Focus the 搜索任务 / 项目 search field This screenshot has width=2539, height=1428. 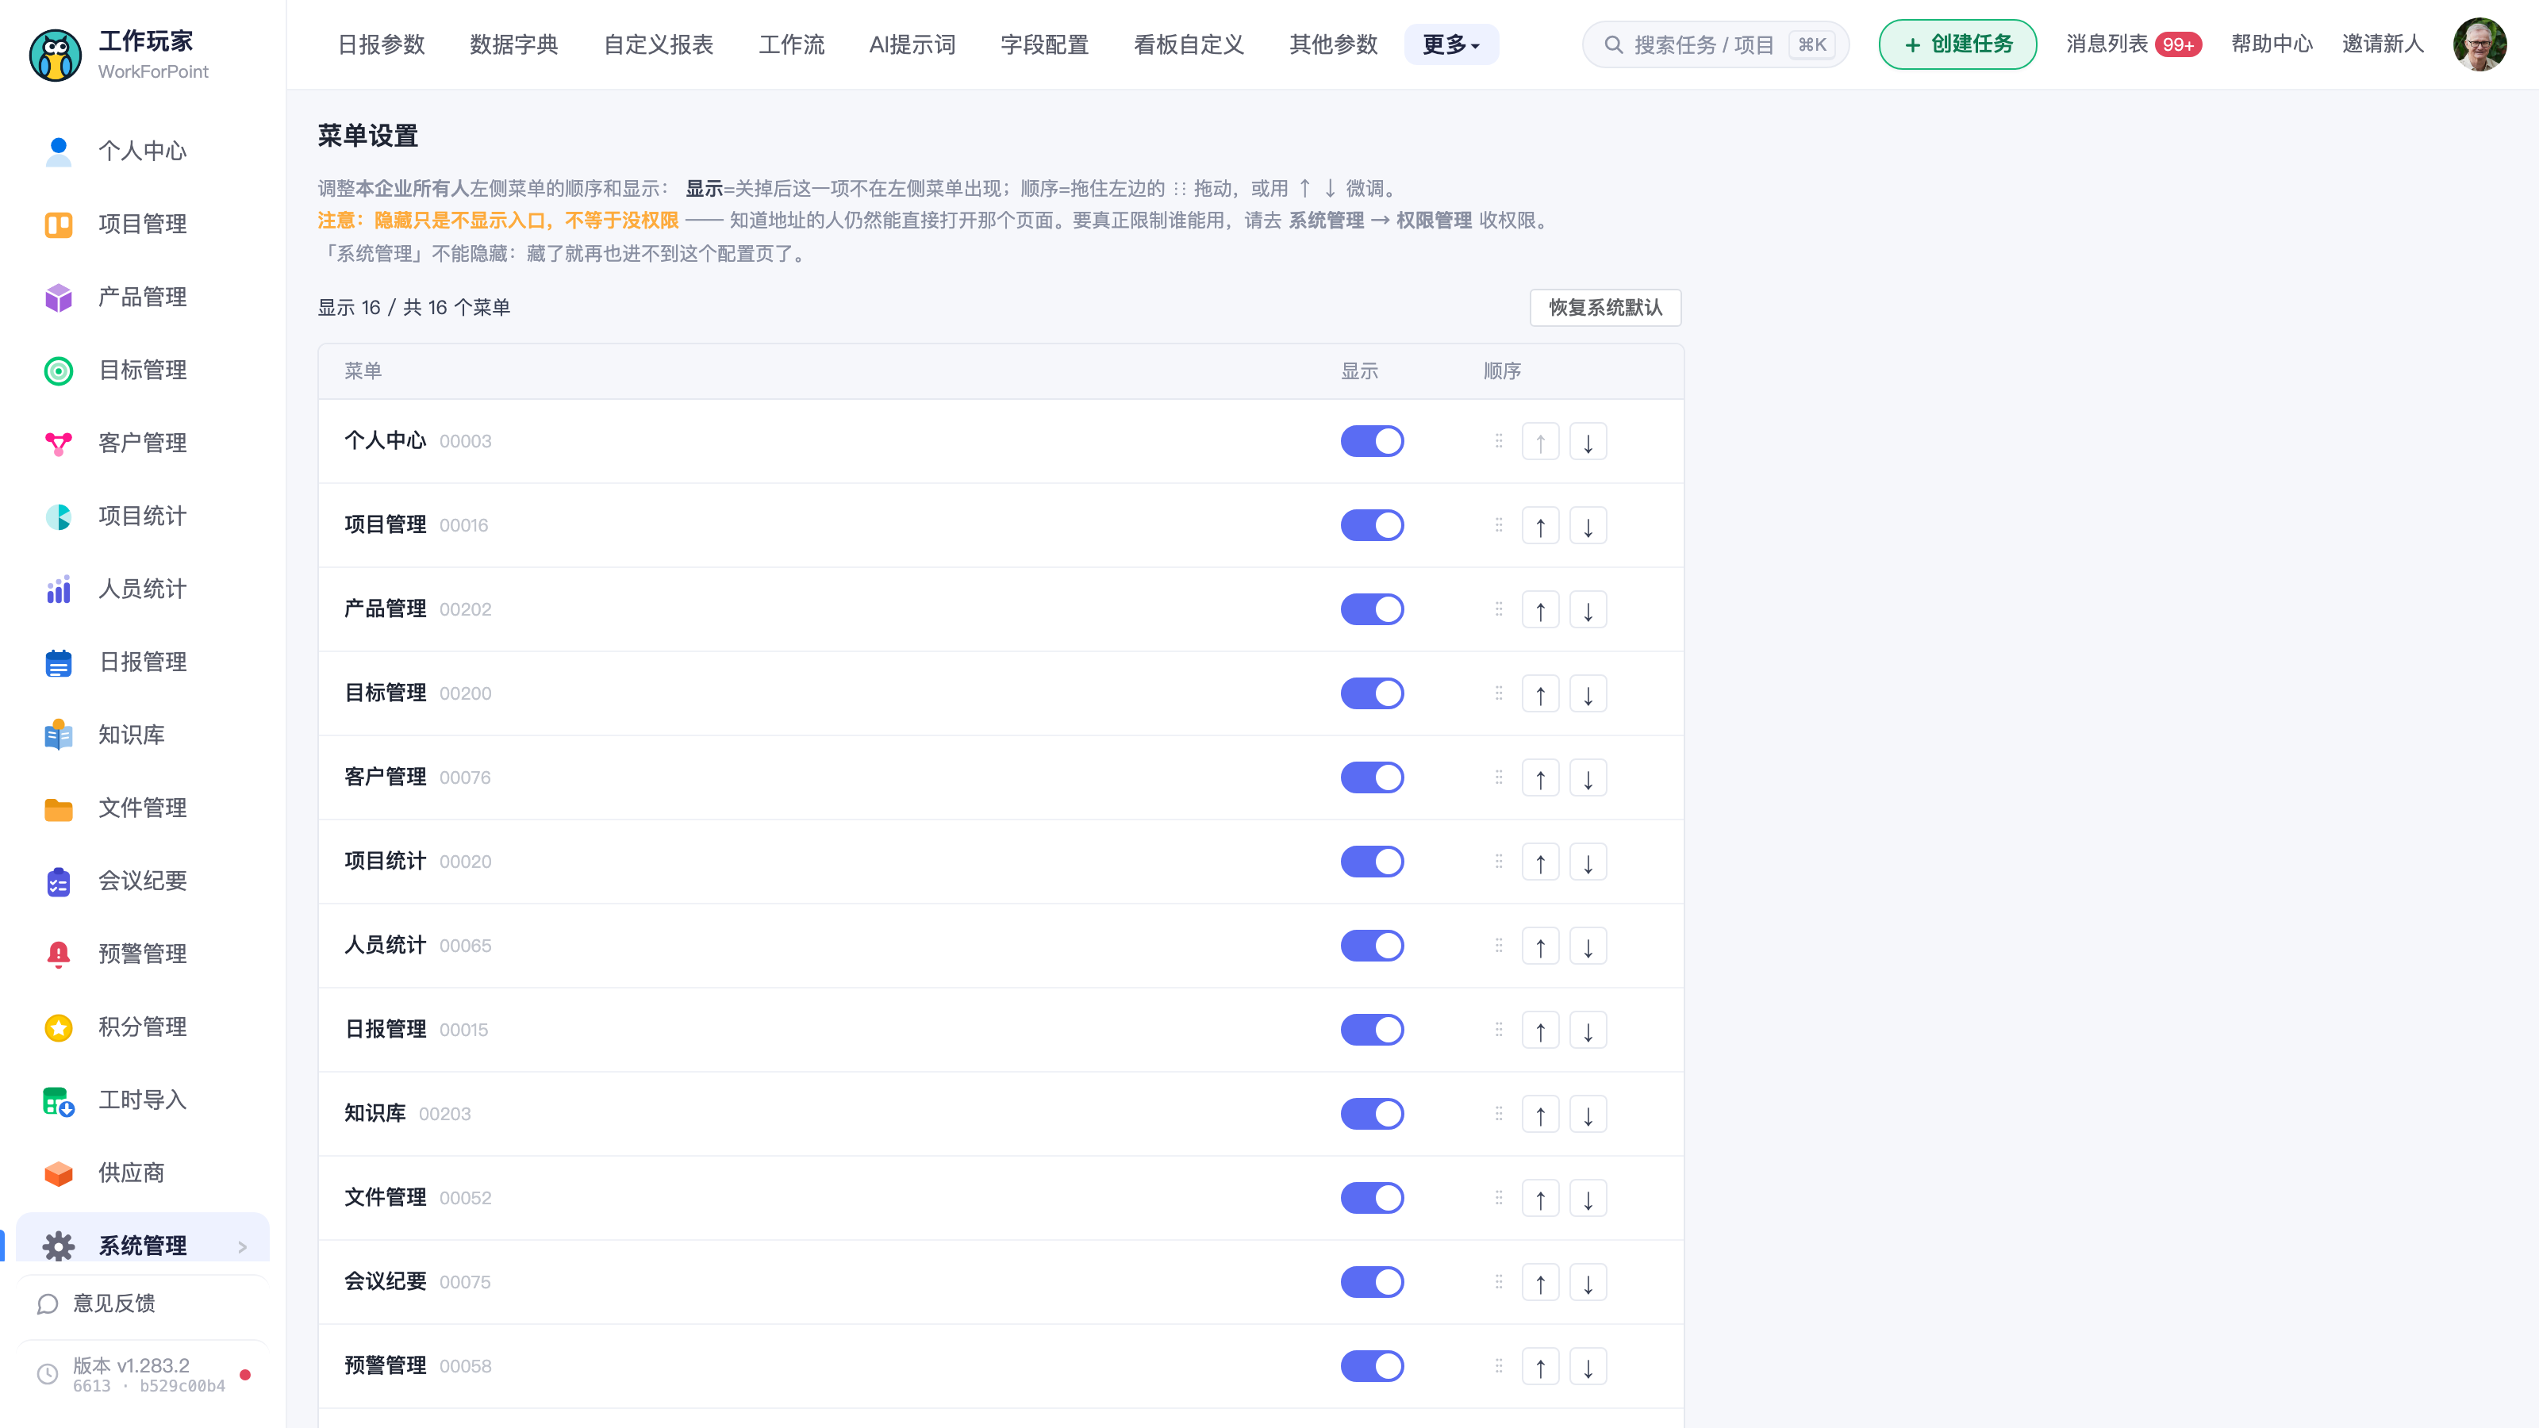[1715, 44]
